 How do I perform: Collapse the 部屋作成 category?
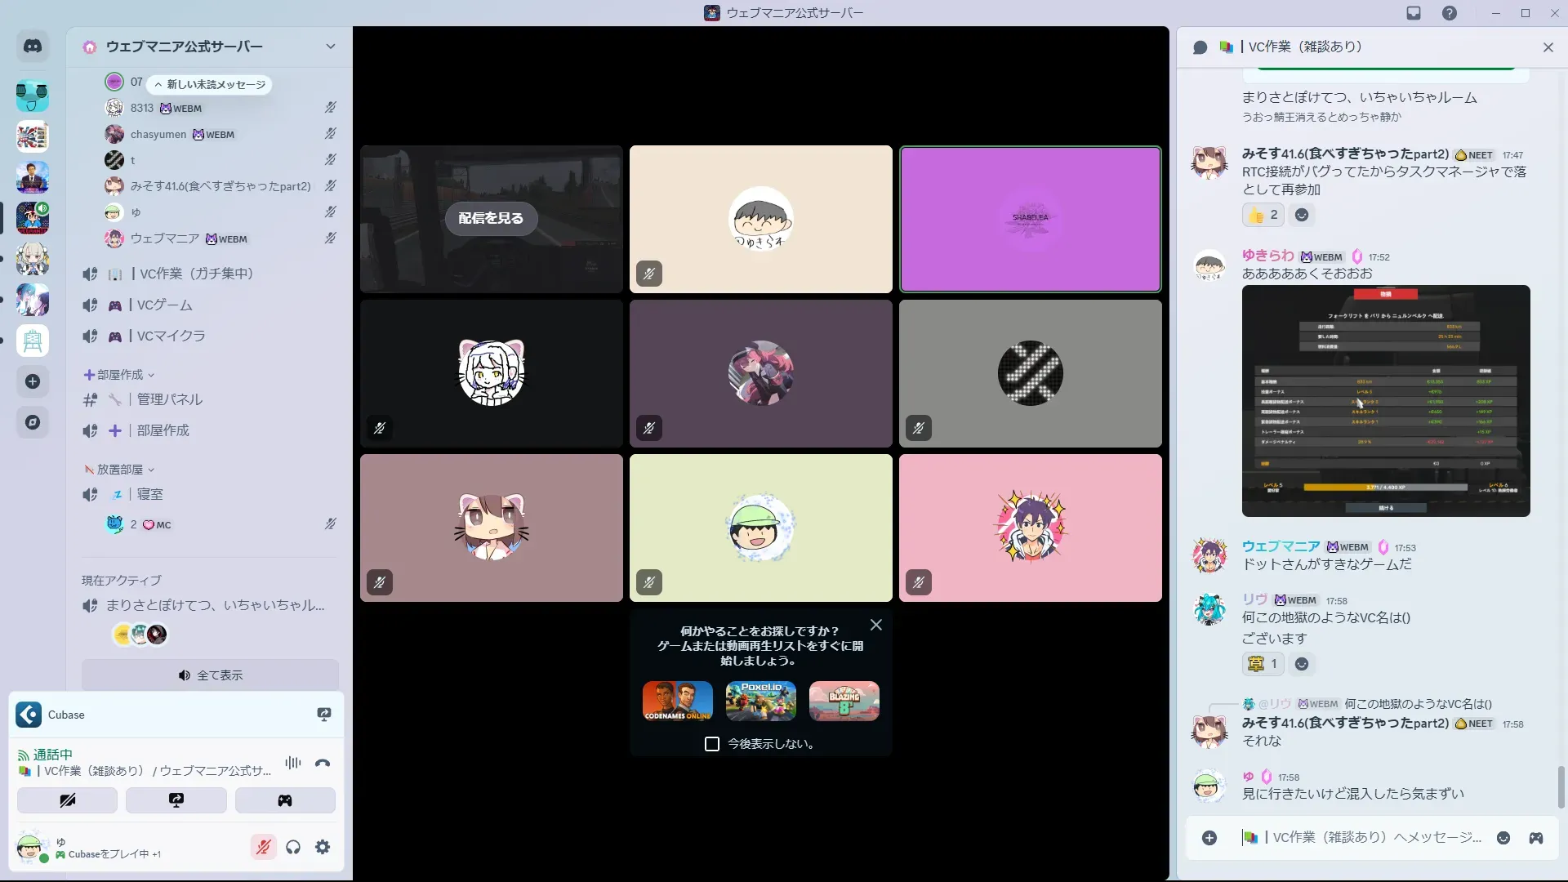[x=119, y=375]
